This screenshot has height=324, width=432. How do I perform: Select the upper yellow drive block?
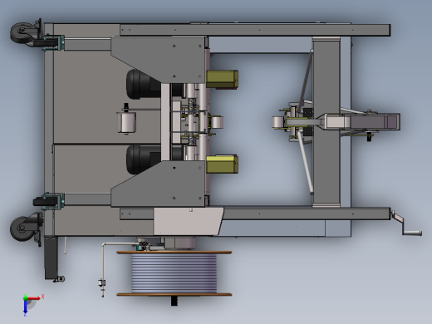222,80
